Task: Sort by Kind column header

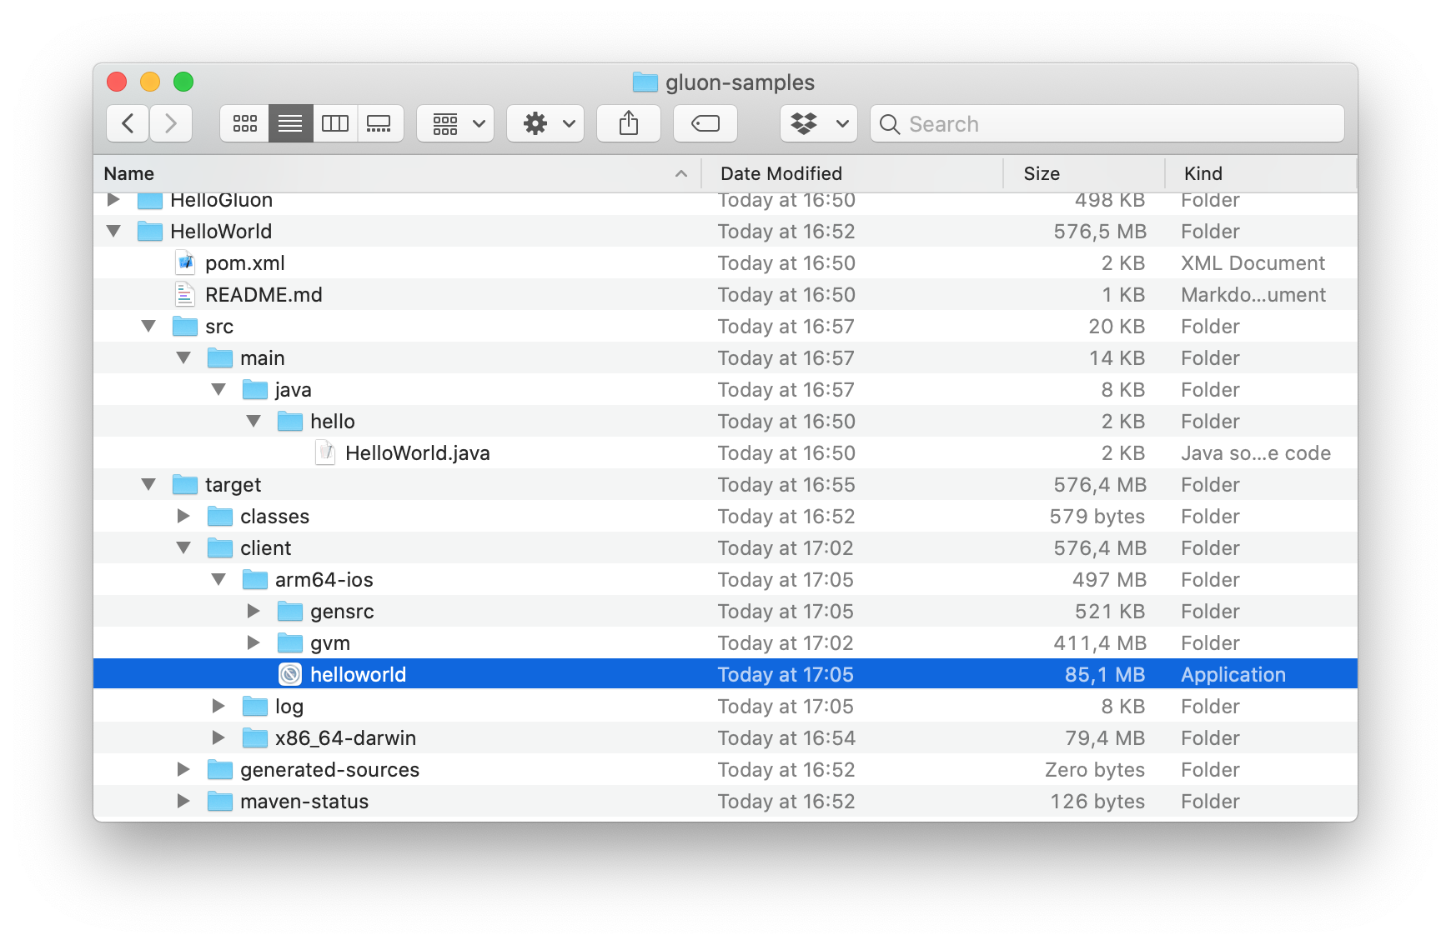Action: (x=1261, y=173)
